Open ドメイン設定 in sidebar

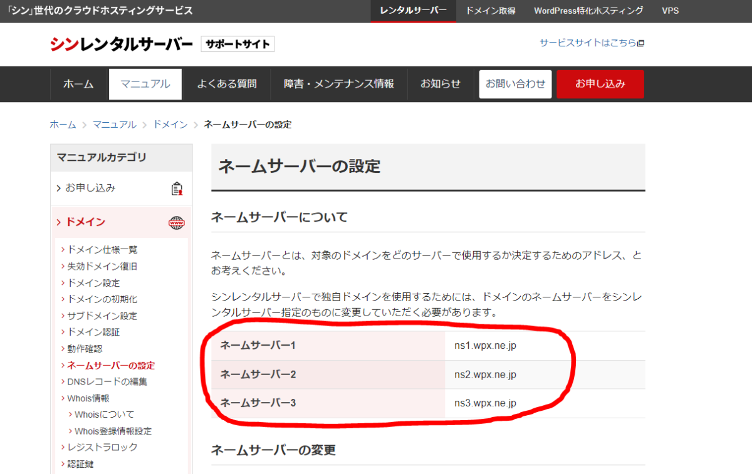point(93,283)
